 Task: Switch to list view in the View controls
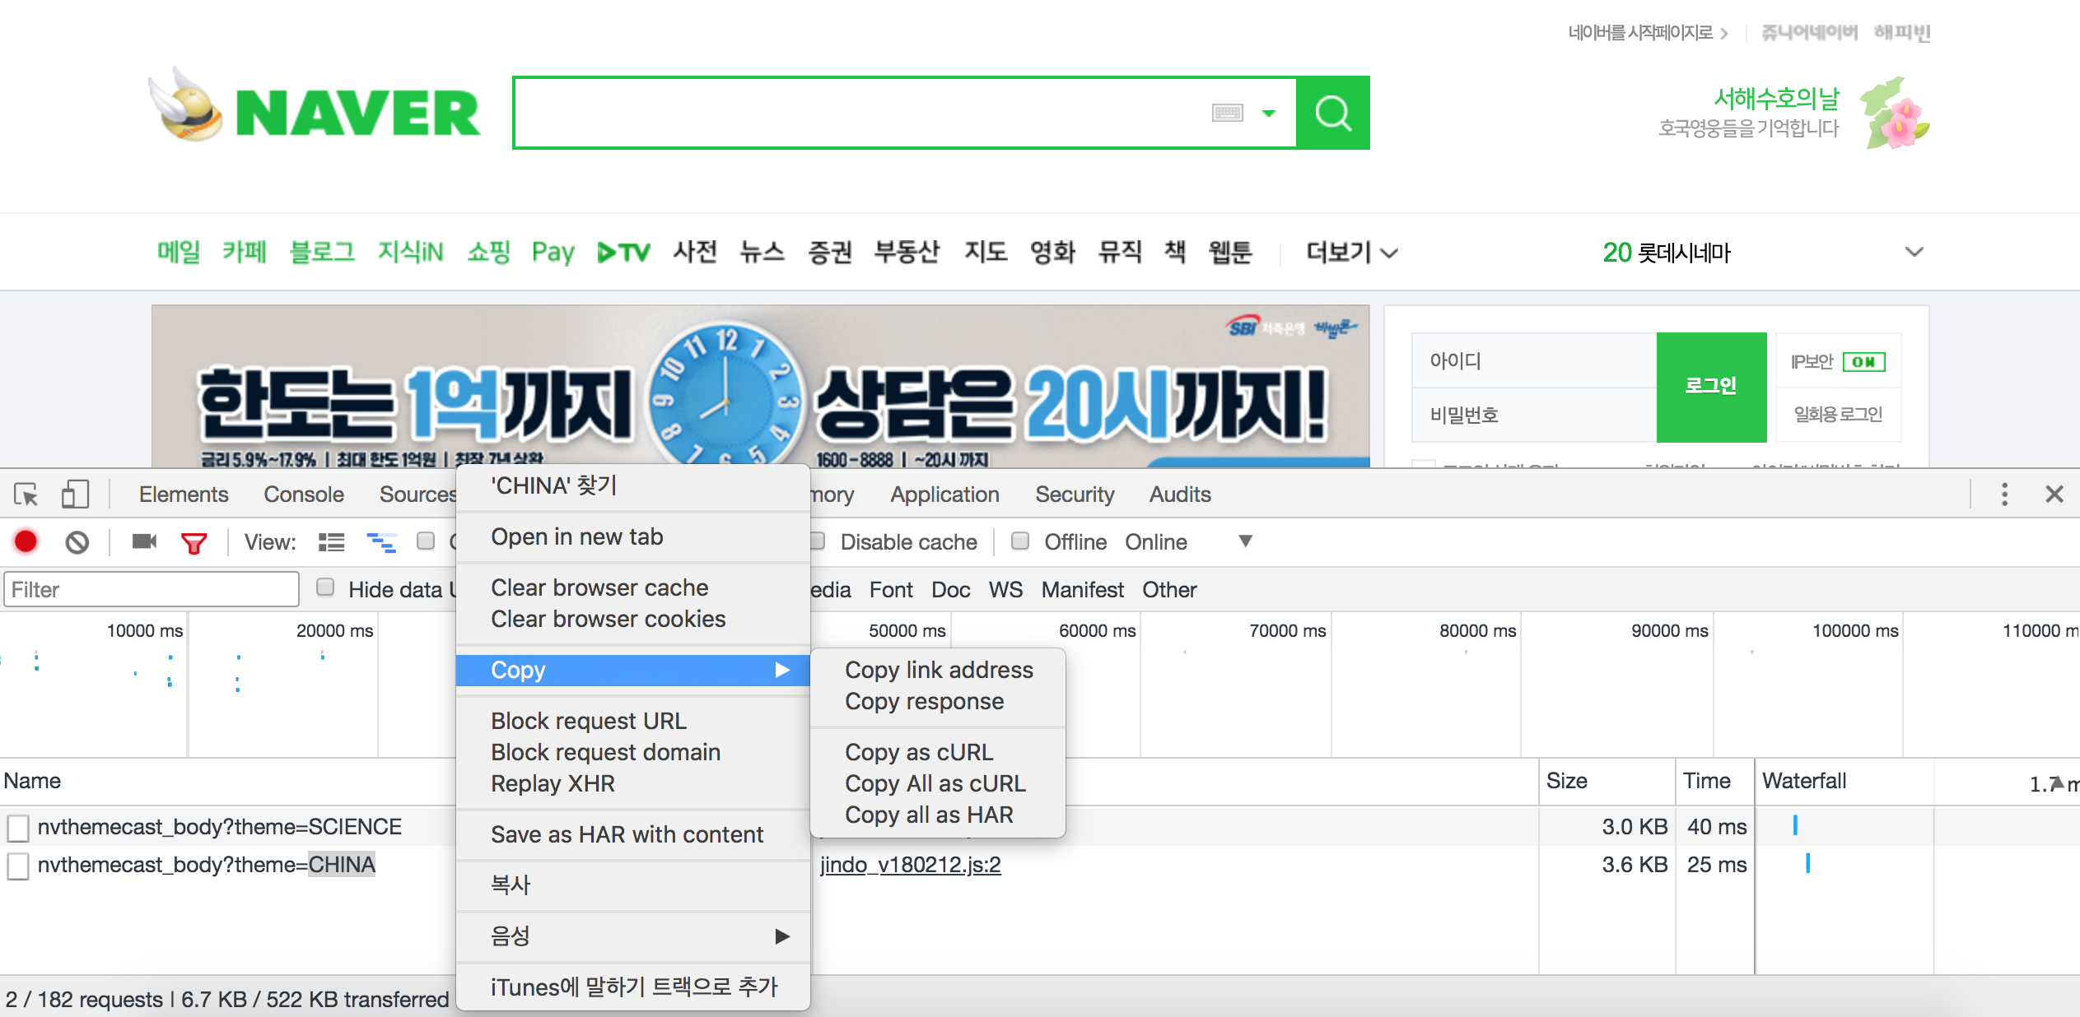point(331,541)
